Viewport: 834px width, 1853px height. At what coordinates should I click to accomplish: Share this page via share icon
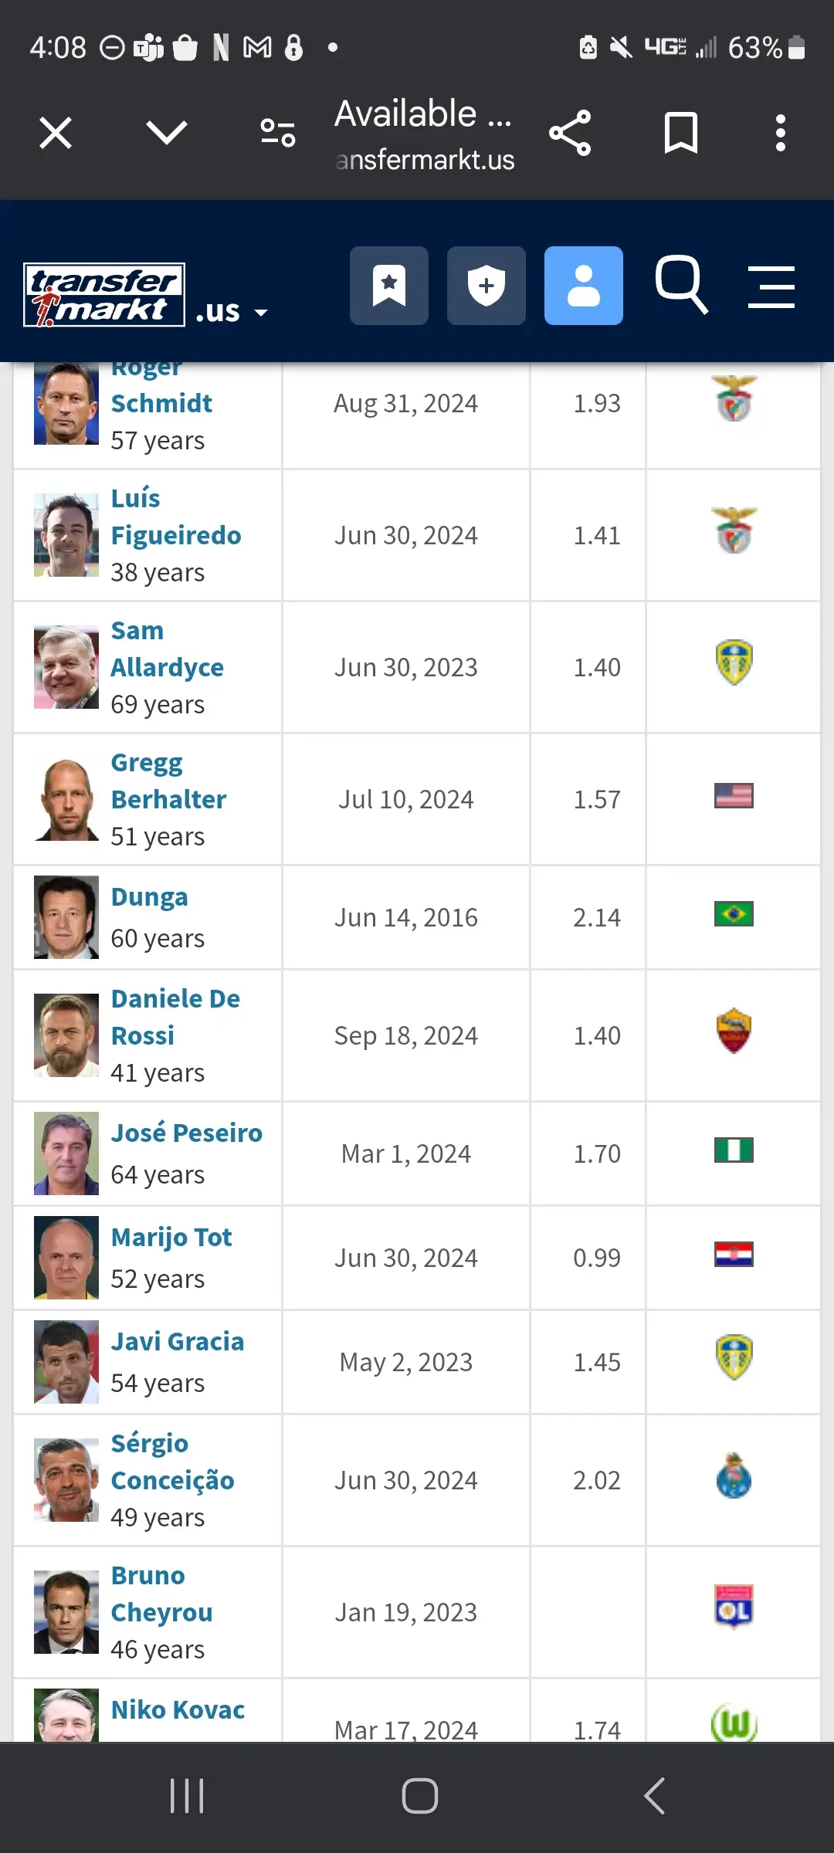click(570, 133)
